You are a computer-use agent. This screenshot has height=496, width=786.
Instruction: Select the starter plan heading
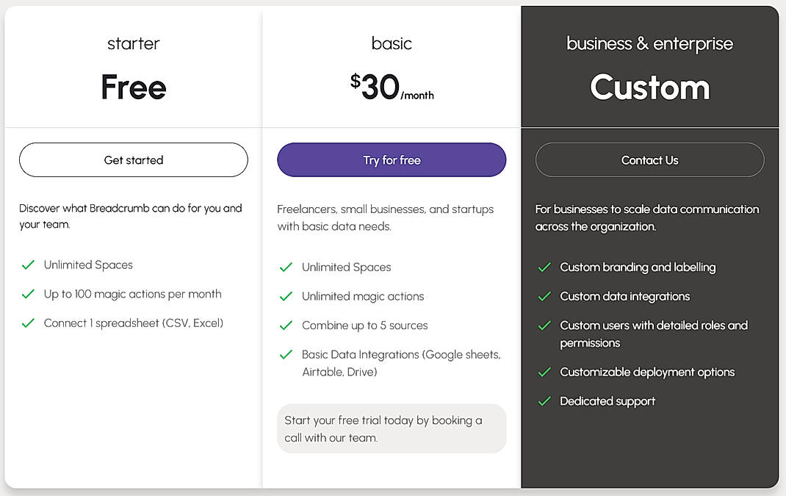tap(133, 43)
